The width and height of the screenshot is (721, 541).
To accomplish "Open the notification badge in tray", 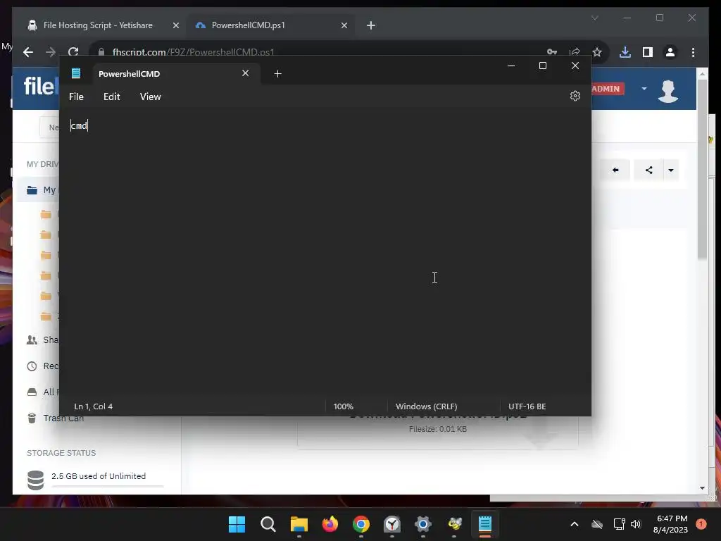I will pos(701,523).
